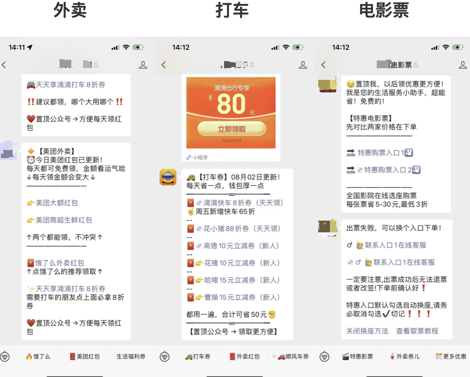Open profile icon in 电影票 chat header

click(x=463, y=65)
